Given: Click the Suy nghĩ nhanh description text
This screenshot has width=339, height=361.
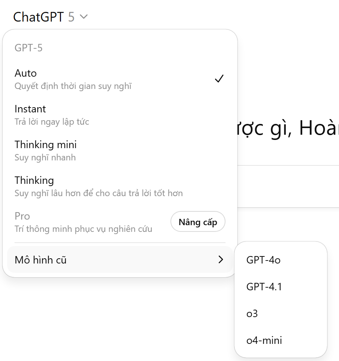Looking at the screenshot, I should 45,157.
